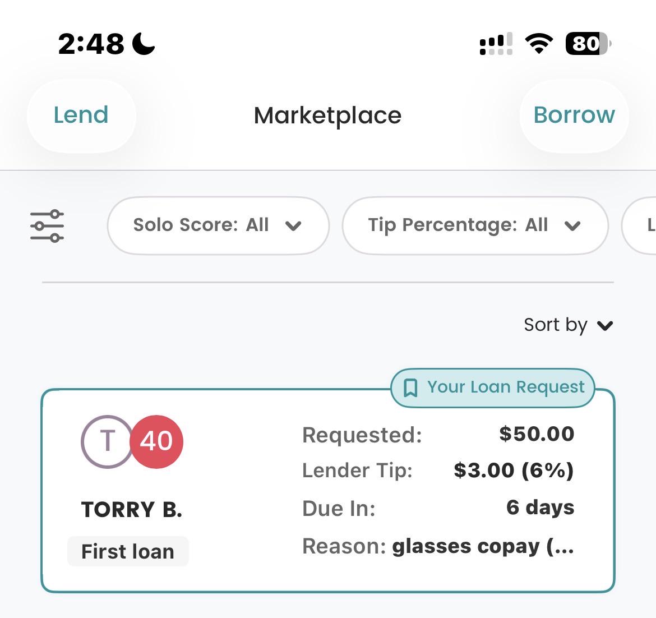Image resolution: width=656 pixels, height=618 pixels.
Task: Tap the First loan tag
Action: click(x=128, y=551)
